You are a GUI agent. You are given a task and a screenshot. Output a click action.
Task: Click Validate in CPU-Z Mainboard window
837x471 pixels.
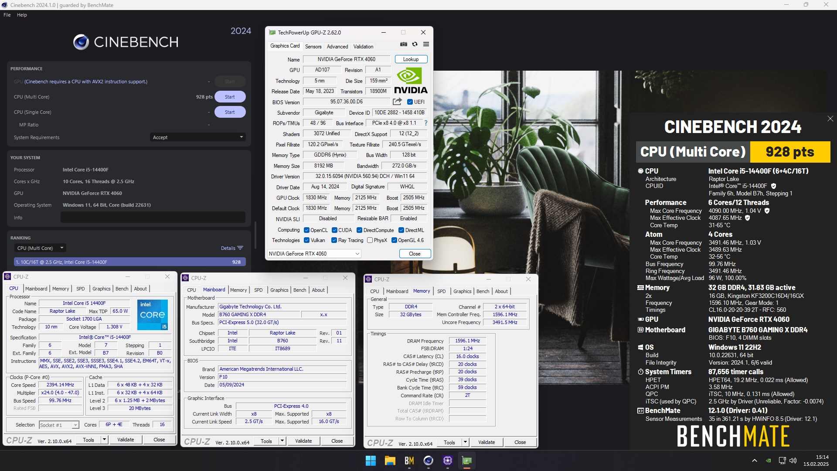[303, 441]
